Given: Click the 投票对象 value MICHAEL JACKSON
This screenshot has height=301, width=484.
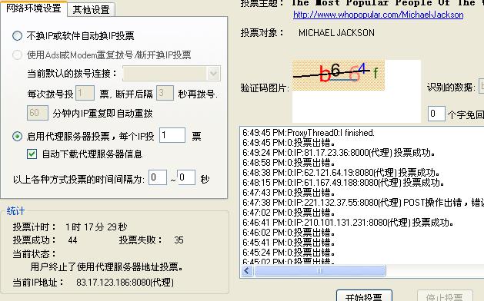Looking at the screenshot, I should coord(336,33).
